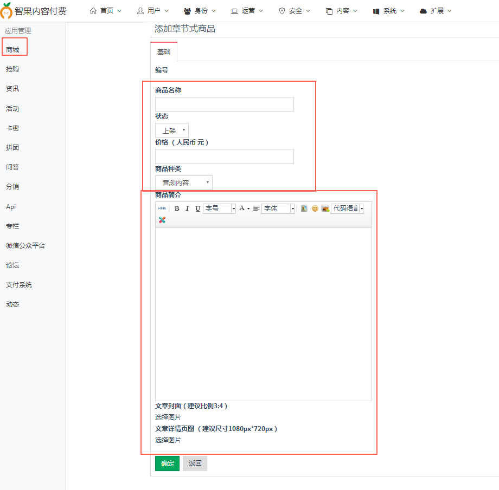Click the copy-pages 内容 icon
This screenshot has width=499, height=490.
coord(329,11)
